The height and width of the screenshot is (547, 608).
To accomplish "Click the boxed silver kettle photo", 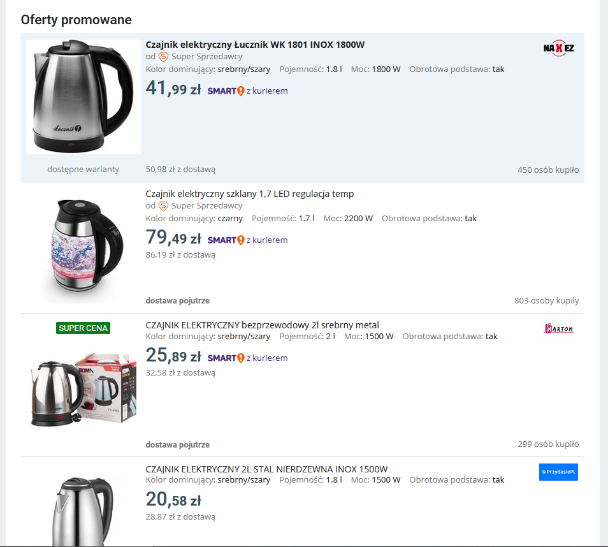I will coord(83,388).
